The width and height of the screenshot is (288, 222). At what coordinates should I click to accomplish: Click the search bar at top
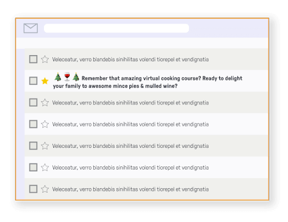tap(116, 28)
